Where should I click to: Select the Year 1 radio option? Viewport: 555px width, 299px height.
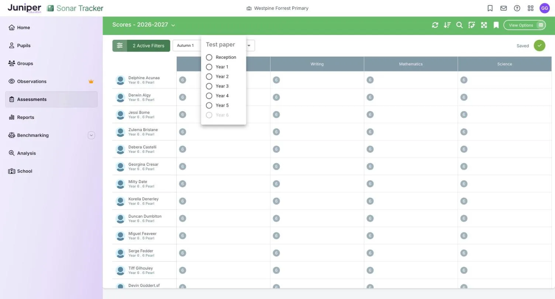[x=209, y=67]
